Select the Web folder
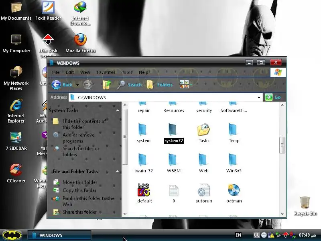Image resolution: width=321 pixels, height=241 pixels. 204,163
